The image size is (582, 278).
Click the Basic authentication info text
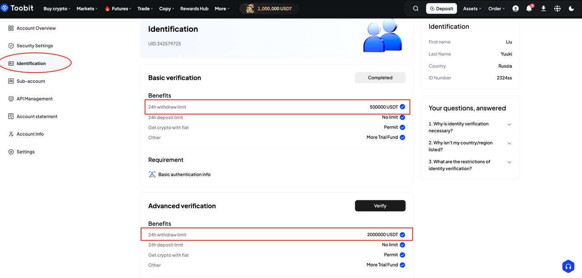coord(184,174)
